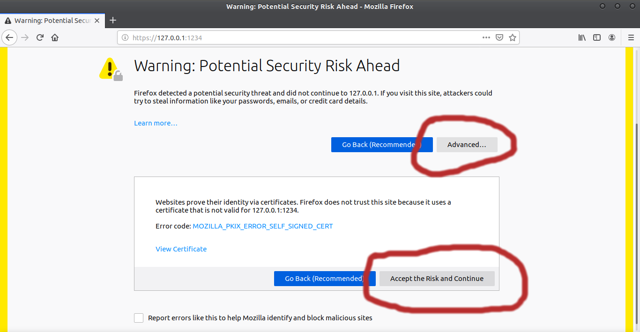Reload the current page
The width and height of the screenshot is (640, 332).
click(40, 37)
